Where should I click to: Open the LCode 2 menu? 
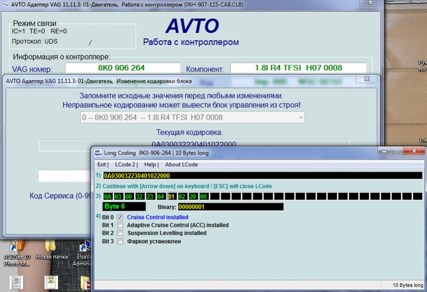pyautogui.click(x=125, y=164)
